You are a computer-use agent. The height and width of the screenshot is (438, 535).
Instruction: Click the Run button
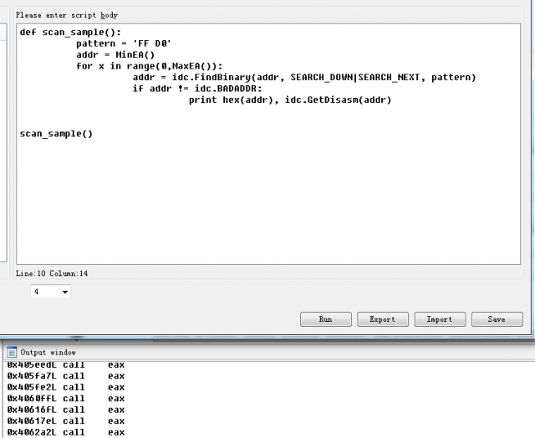click(325, 319)
